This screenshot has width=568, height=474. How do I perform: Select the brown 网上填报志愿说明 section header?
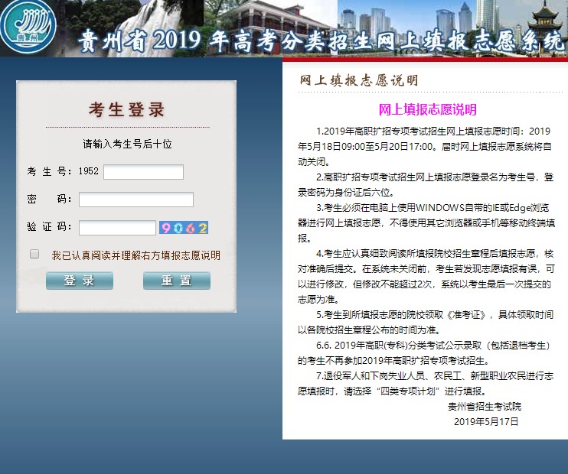pos(358,80)
